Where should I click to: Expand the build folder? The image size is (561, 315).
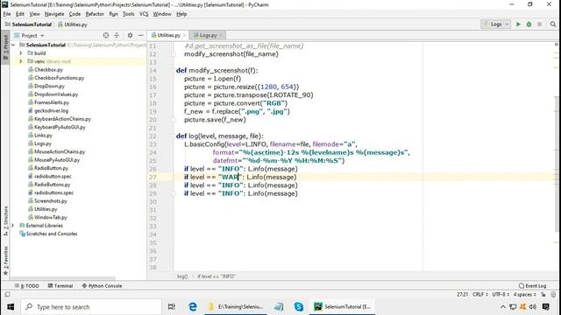pos(21,53)
